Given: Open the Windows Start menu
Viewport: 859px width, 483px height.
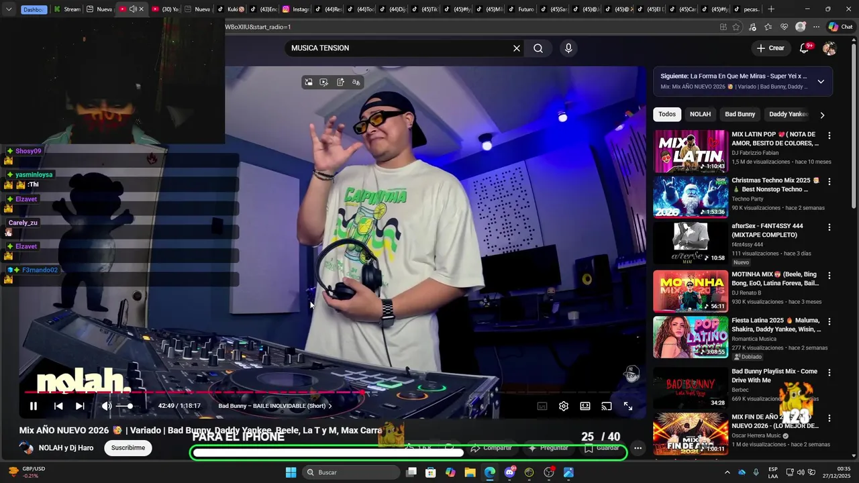Looking at the screenshot, I should 291,472.
